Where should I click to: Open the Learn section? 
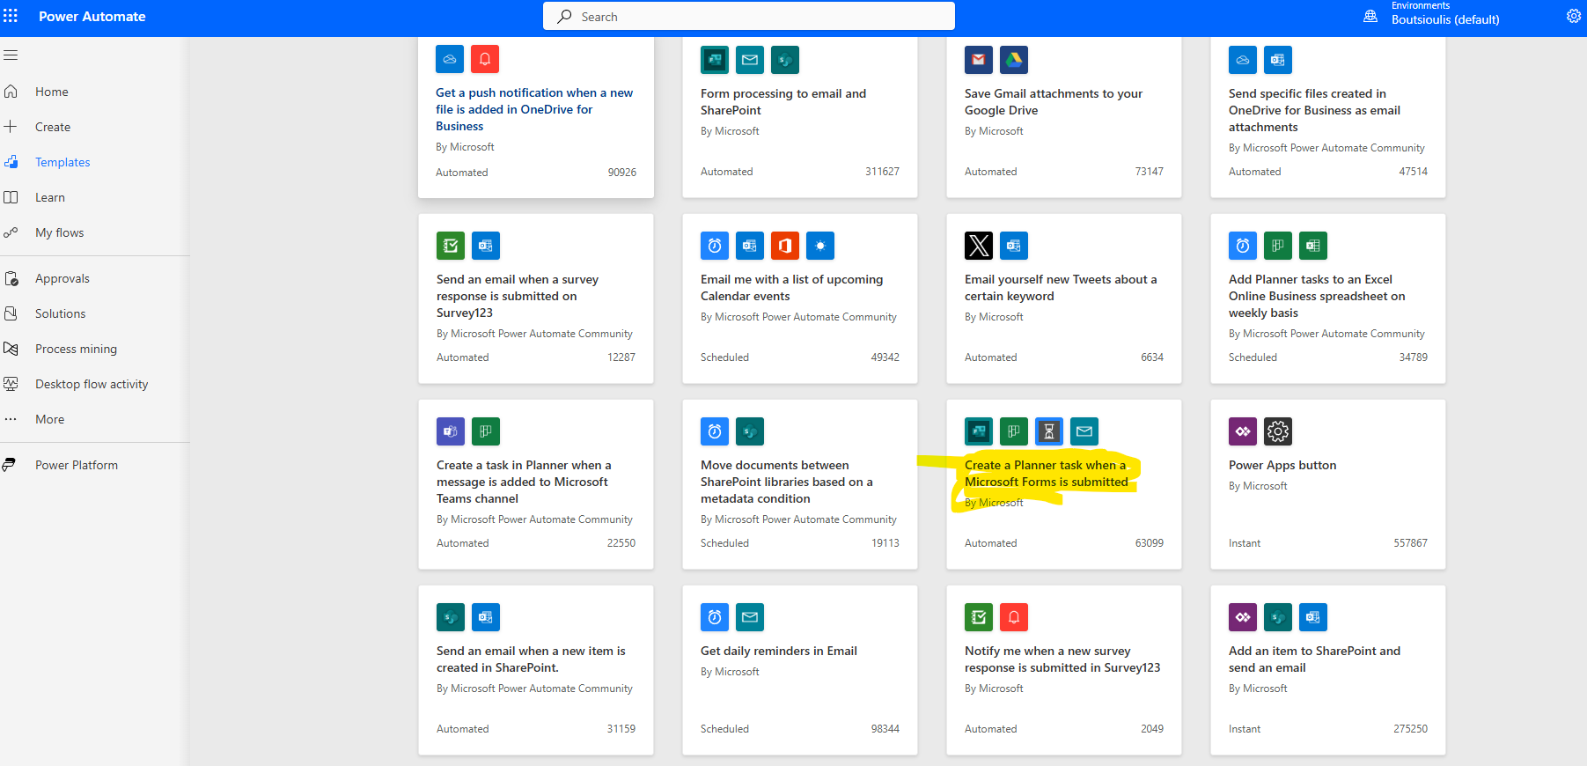50,197
